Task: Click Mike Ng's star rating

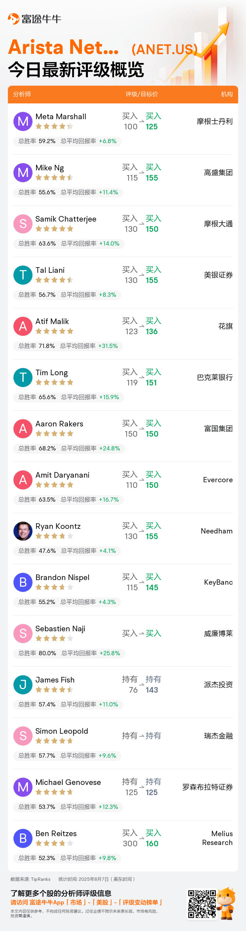Action: pos(54,178)
